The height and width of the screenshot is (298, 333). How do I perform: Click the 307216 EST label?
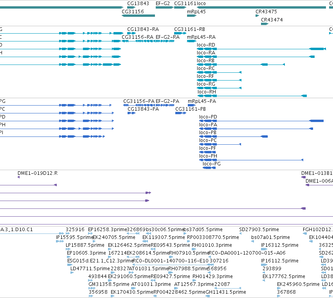(x=219, y=260)
